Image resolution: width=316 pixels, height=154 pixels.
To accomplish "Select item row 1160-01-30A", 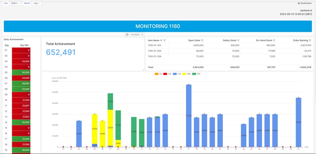I will tap(229, 57).
